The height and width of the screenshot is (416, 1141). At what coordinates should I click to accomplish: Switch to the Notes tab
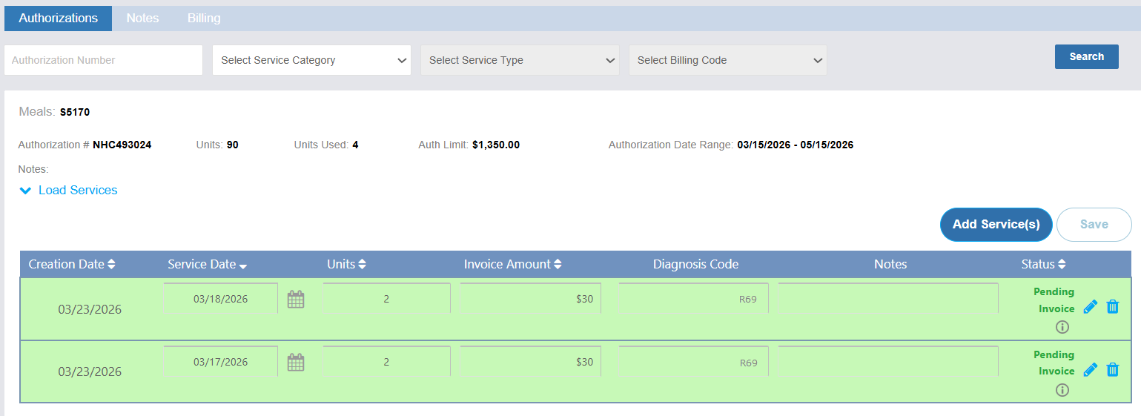(x=142, y=18)
